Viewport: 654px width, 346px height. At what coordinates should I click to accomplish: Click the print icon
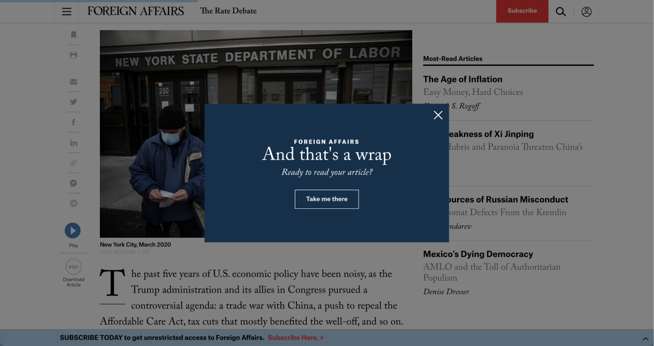(x=74, y=55)
